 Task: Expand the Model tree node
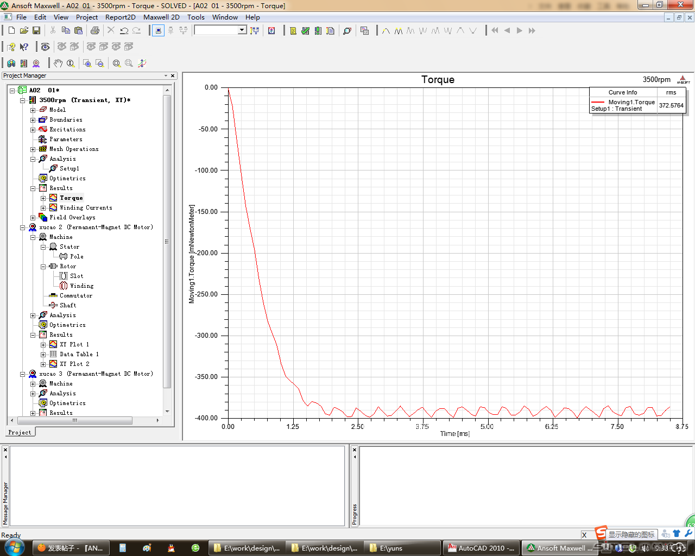click(x=33, y=110)
